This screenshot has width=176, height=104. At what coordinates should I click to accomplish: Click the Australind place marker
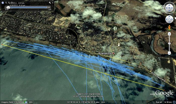click(113, 54)
